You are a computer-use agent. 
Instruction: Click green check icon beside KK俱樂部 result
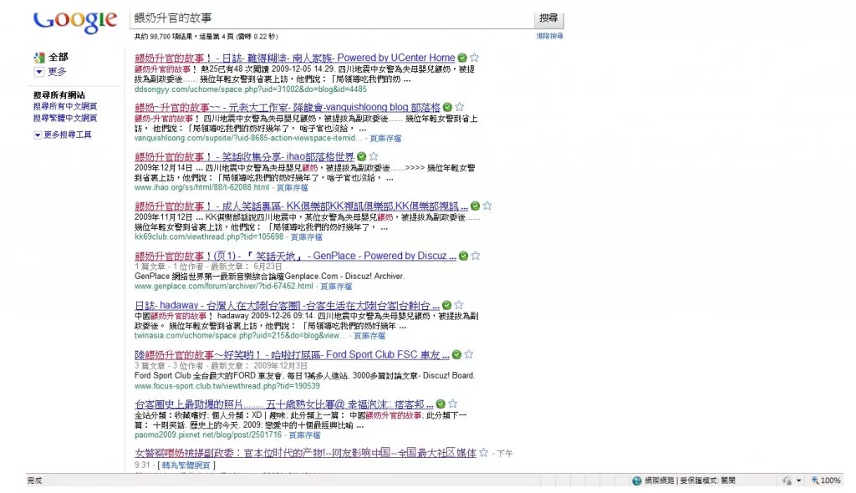pyautogui.click(x=475, y=206)
